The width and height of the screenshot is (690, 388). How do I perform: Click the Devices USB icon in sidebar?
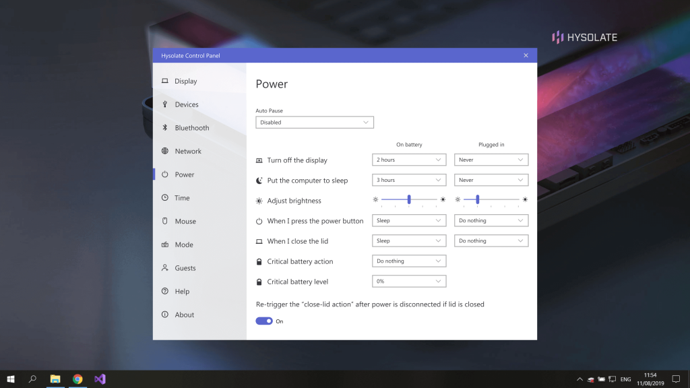pos(165,104)
